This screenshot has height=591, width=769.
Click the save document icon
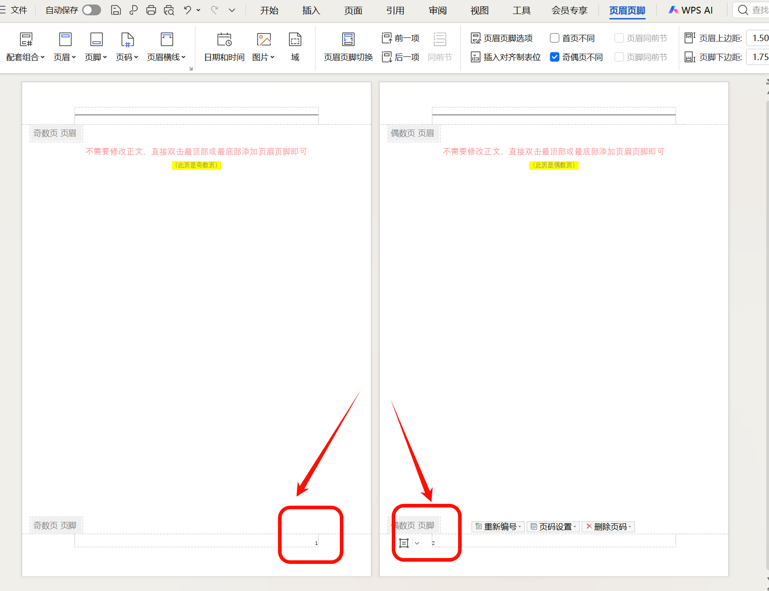click(x=116, y=10)
